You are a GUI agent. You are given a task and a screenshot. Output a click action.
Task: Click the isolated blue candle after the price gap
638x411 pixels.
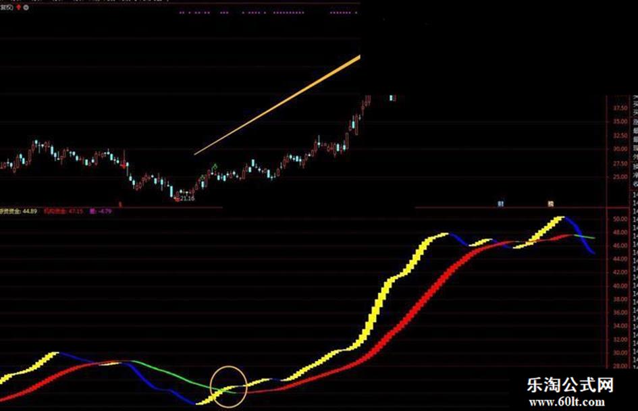(x=392, y=98)
